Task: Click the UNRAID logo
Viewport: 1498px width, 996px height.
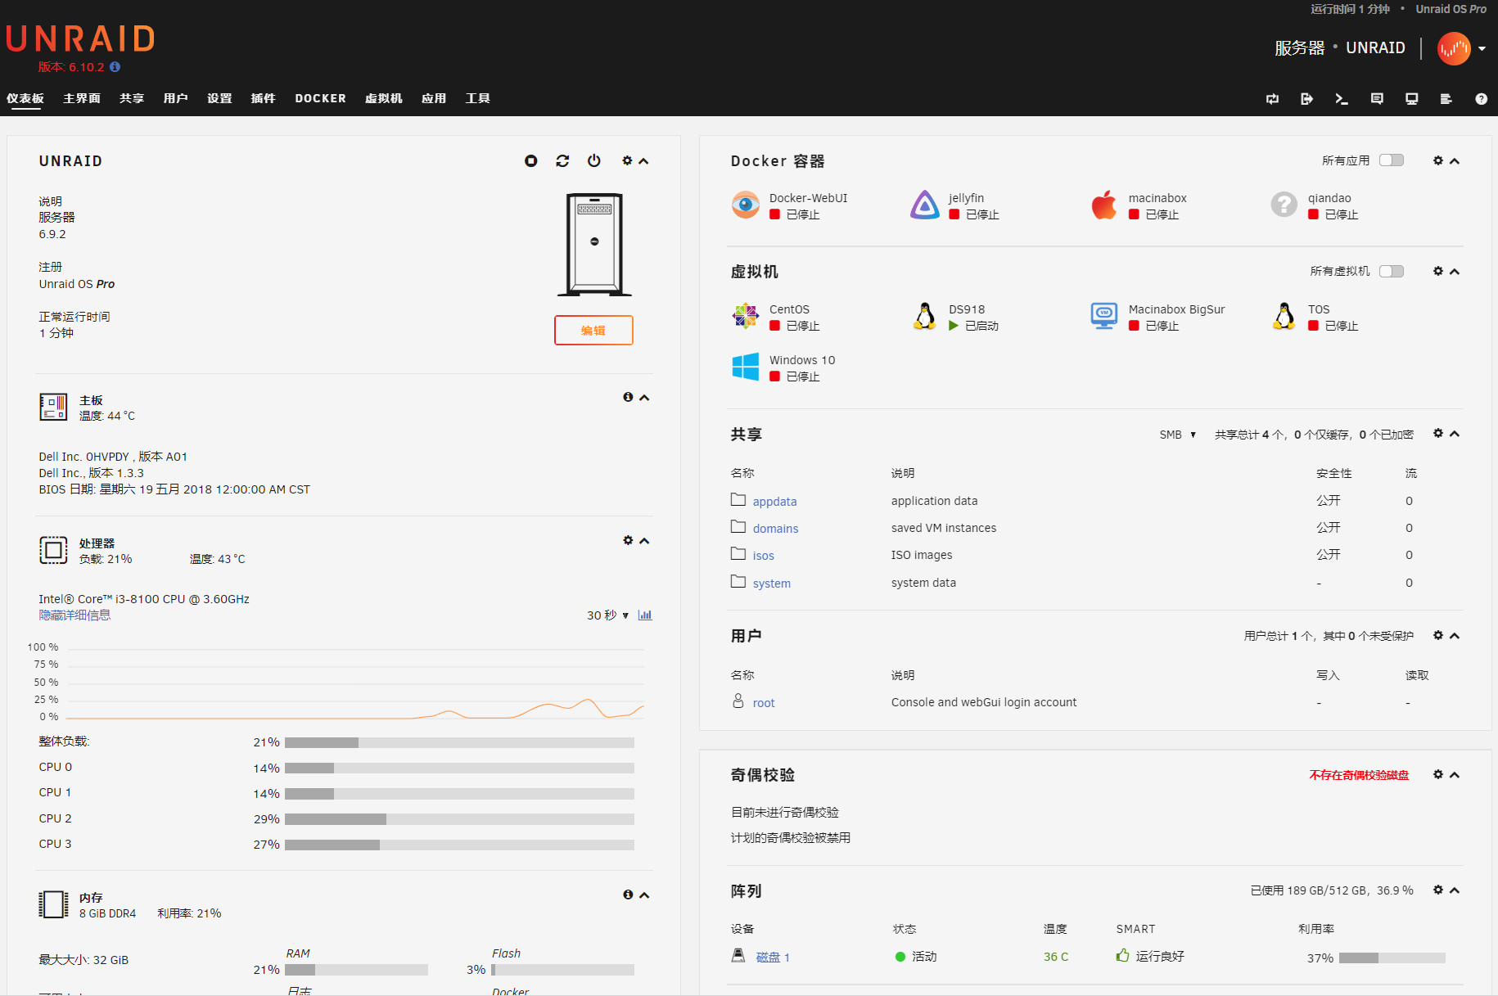Action: point(80,39)
